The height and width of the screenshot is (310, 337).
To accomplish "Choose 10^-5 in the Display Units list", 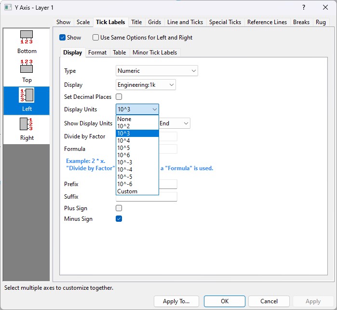I will click(137, 177).
